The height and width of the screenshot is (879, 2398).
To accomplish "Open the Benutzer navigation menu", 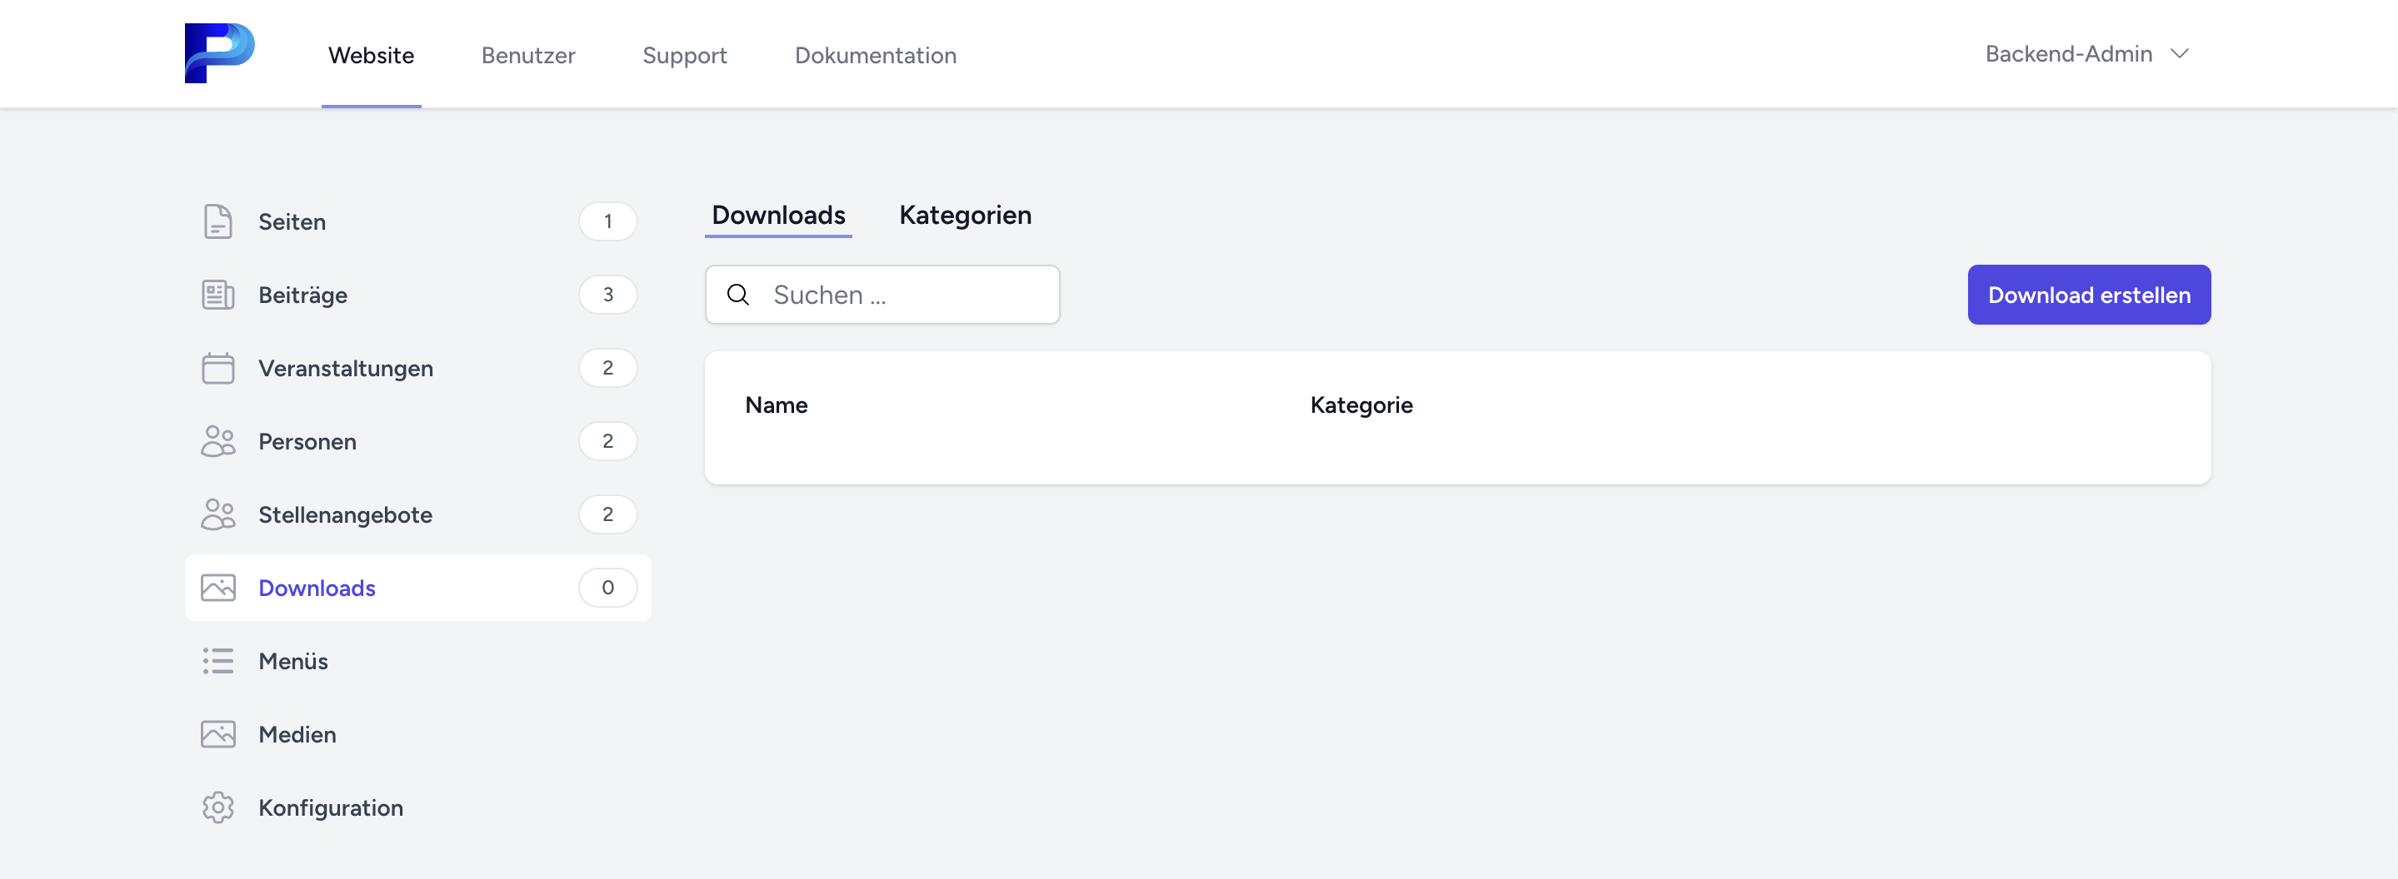I will (527, 55).
